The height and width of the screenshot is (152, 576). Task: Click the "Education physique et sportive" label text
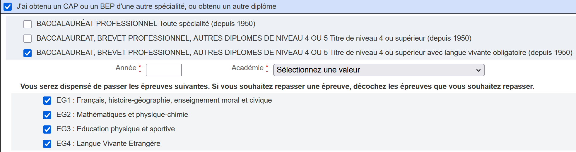126,129
